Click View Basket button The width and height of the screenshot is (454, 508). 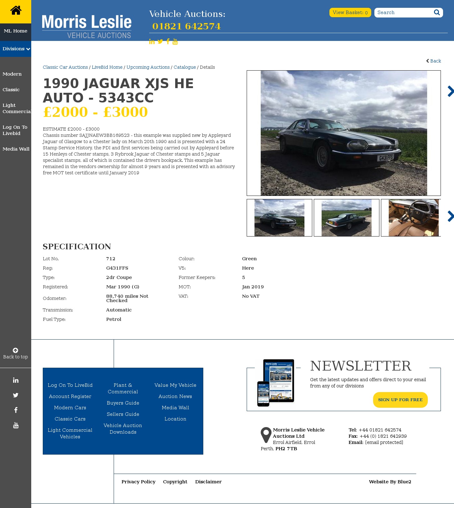(x=350, y=12)
